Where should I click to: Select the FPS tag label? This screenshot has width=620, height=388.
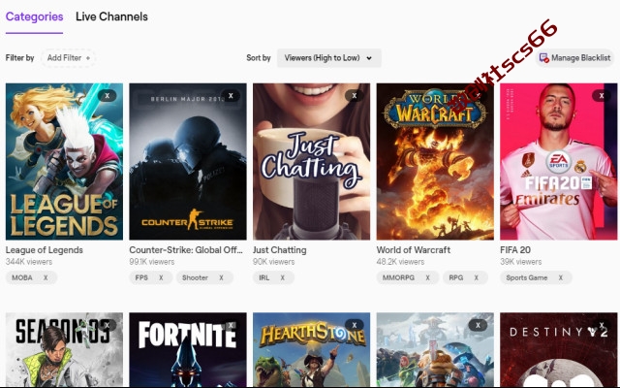(x=141, y=277)
